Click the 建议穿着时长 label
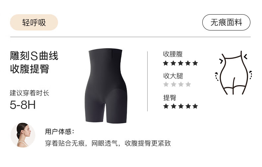 30,93
